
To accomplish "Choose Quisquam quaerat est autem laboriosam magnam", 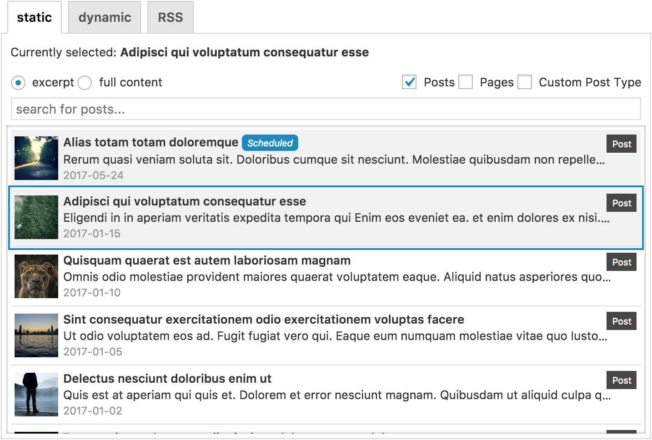I will (x=207, y=260).
